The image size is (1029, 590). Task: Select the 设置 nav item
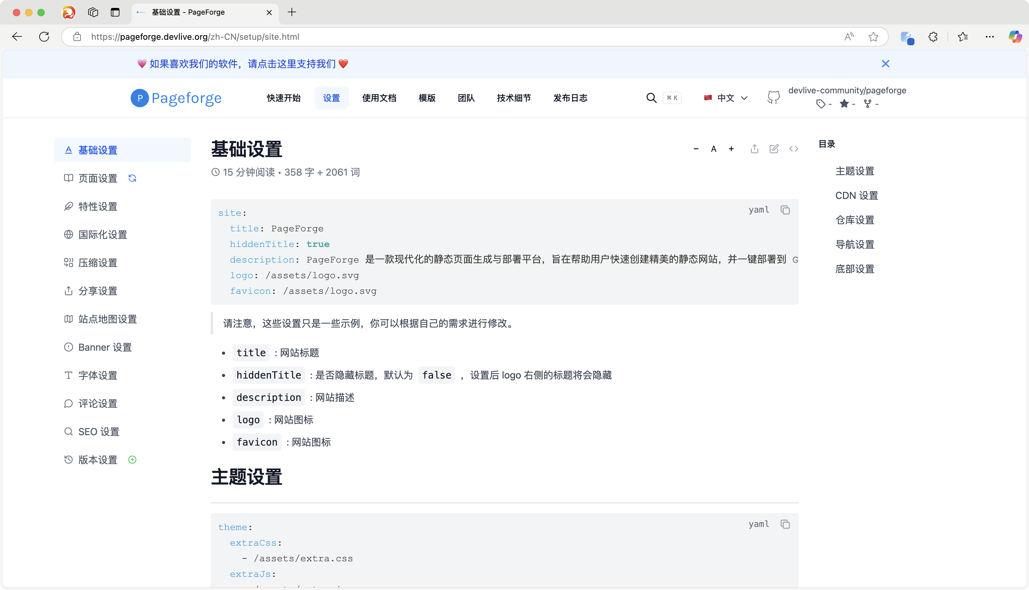[331, 98]
